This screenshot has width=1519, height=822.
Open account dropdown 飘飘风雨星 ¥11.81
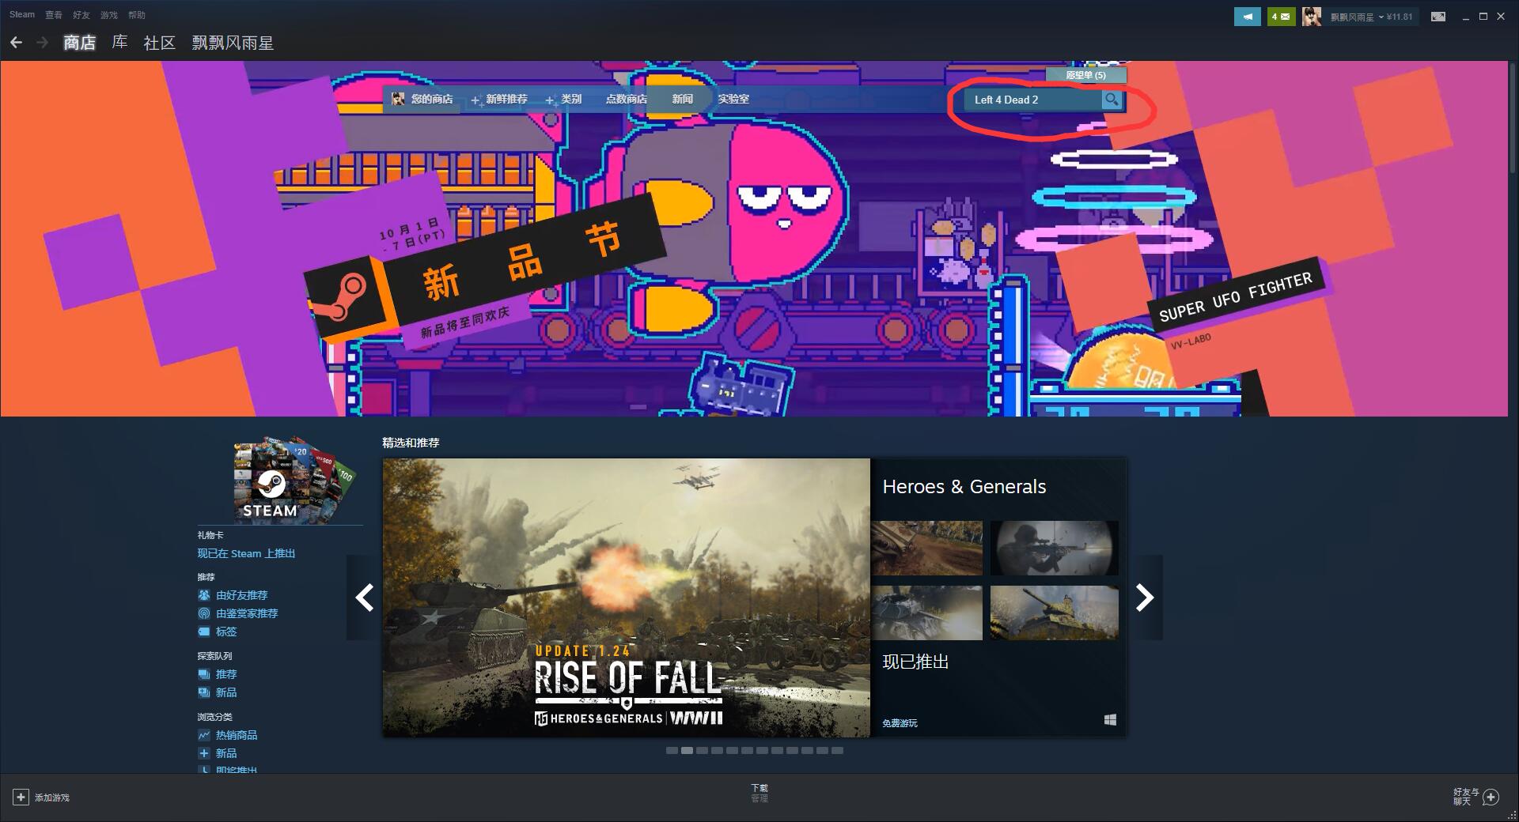click(1371, 17)
